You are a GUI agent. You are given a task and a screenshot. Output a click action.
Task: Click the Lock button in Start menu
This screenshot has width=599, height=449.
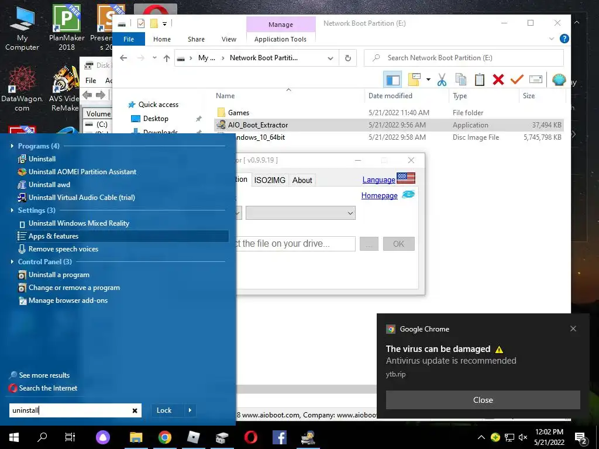tap(164, 410)
